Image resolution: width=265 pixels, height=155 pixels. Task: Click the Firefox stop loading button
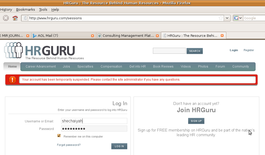[x=6, y=18]
